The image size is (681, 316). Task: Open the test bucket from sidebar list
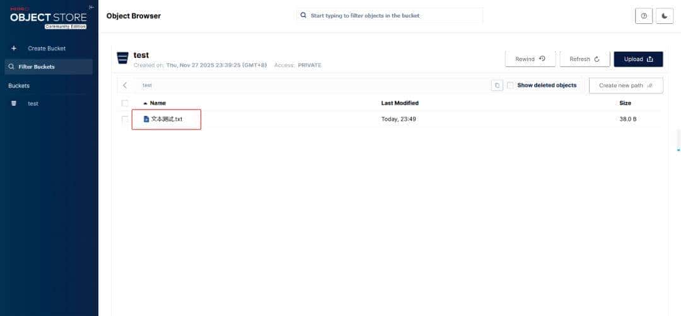tap(33, 104)
